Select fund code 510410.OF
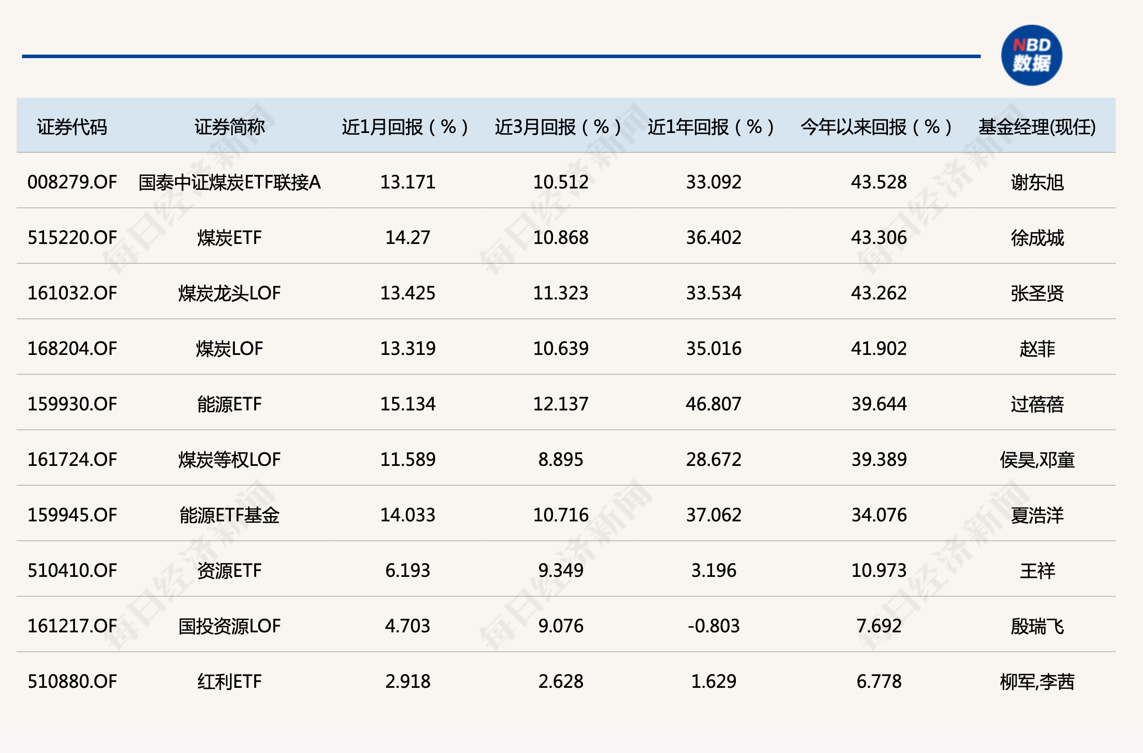This screenshot has height=753, width=1143. [x=72, y=571]
